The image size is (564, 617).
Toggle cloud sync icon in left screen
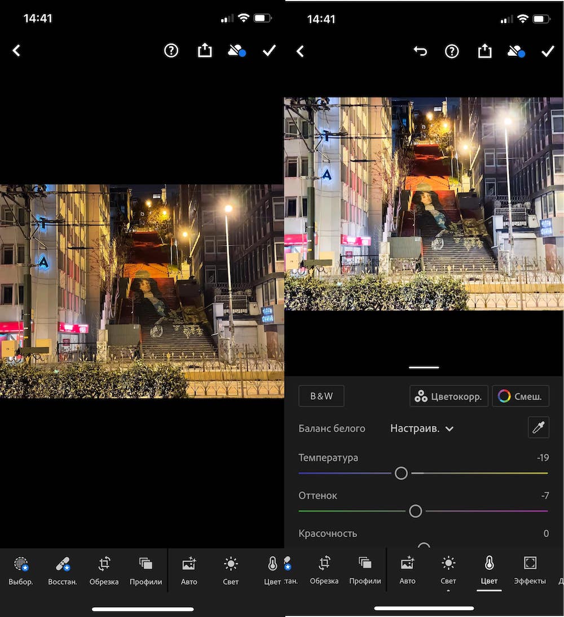(236, 51)
